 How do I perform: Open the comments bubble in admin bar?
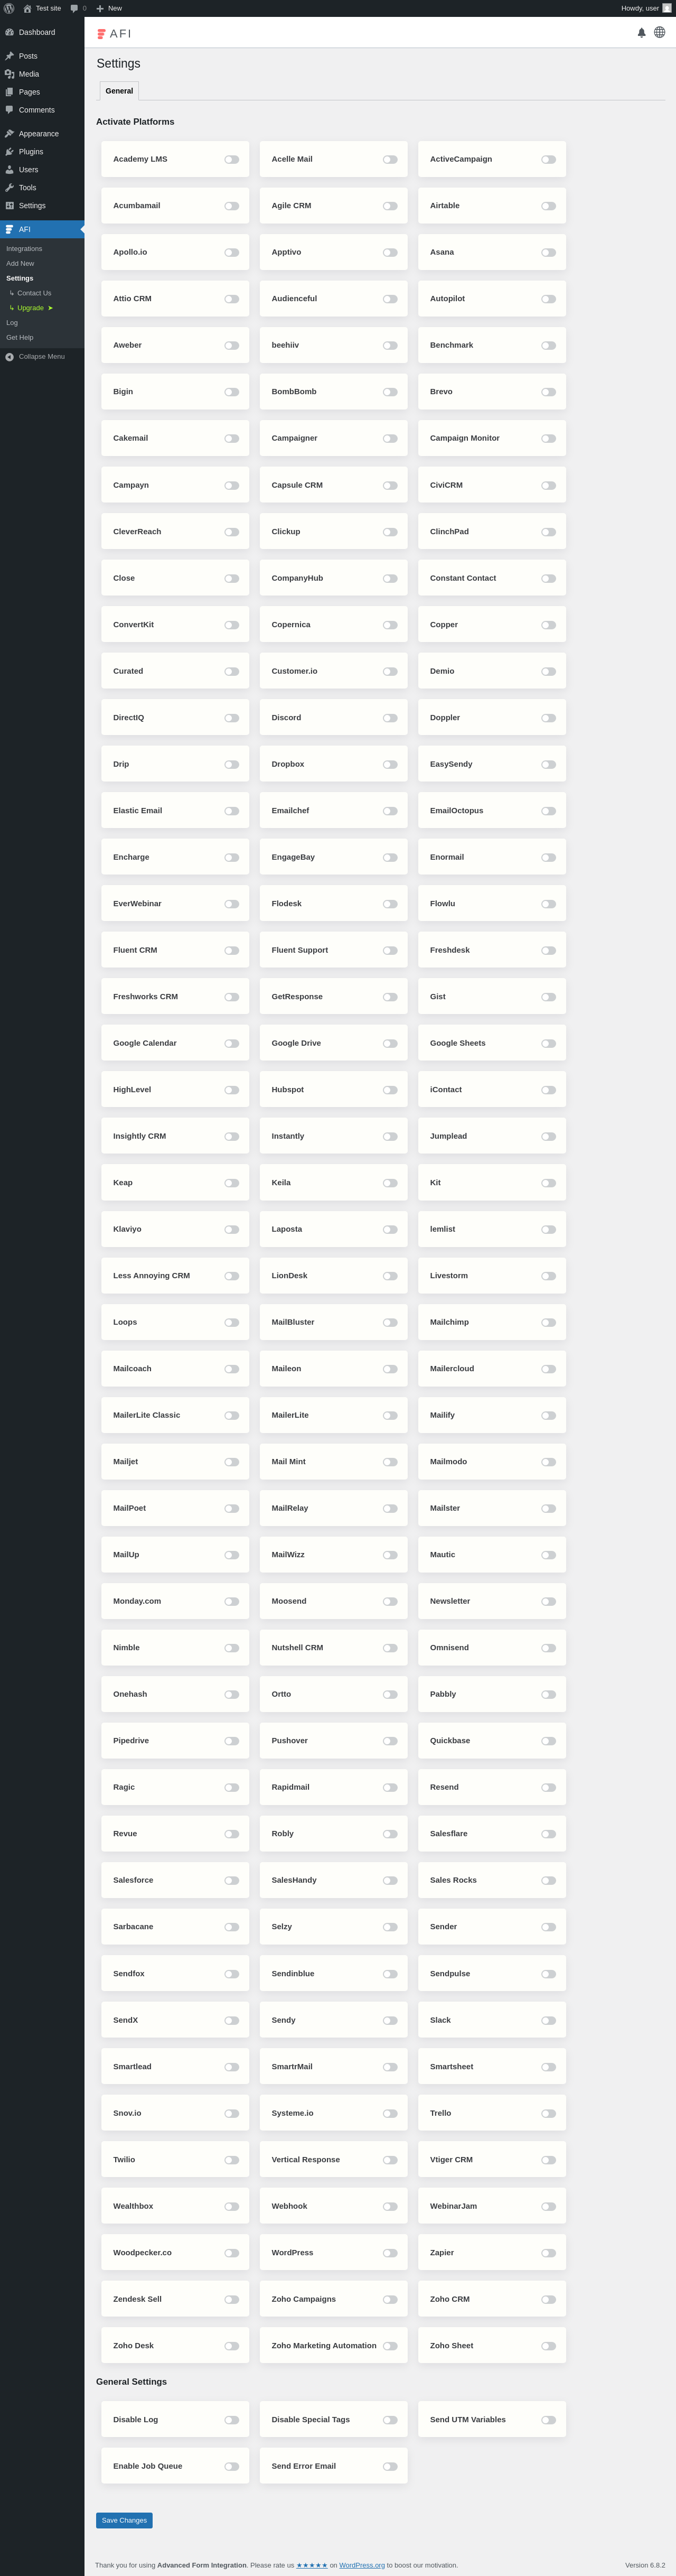(x=78, y=8)
